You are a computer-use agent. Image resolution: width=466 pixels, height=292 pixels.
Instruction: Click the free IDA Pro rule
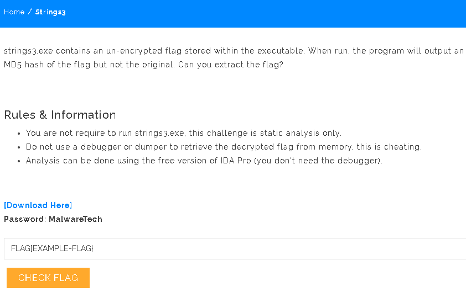[x=204, y=161]
